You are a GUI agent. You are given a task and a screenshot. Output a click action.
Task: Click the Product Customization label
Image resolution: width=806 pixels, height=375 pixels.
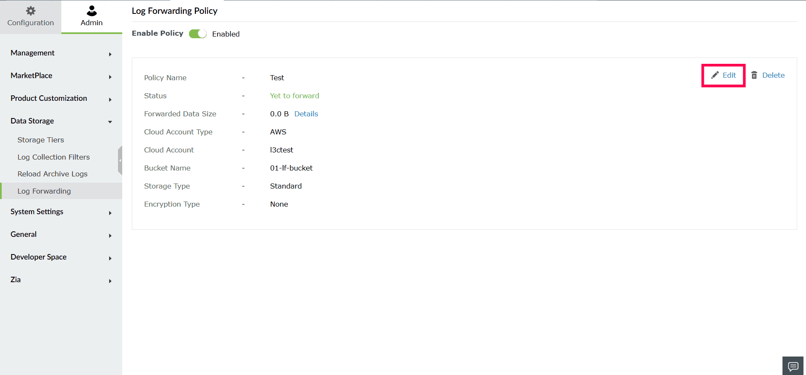pos(49,98)
